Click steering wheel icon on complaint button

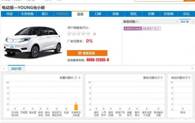80,53
